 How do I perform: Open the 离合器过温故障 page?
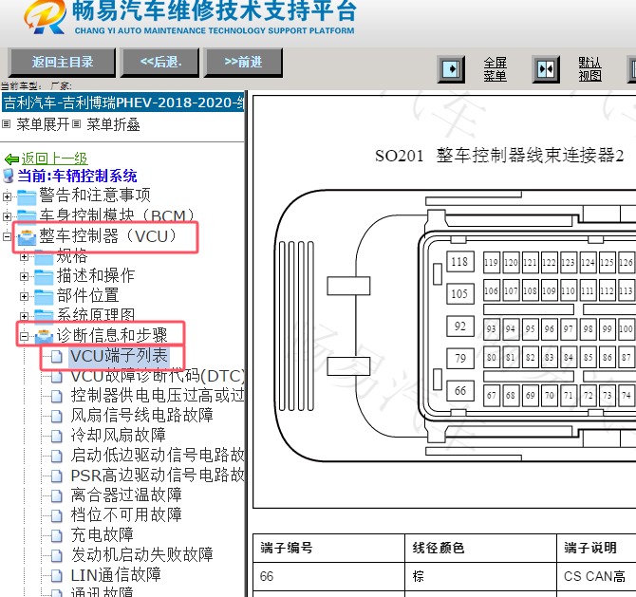tap(126, 494)
